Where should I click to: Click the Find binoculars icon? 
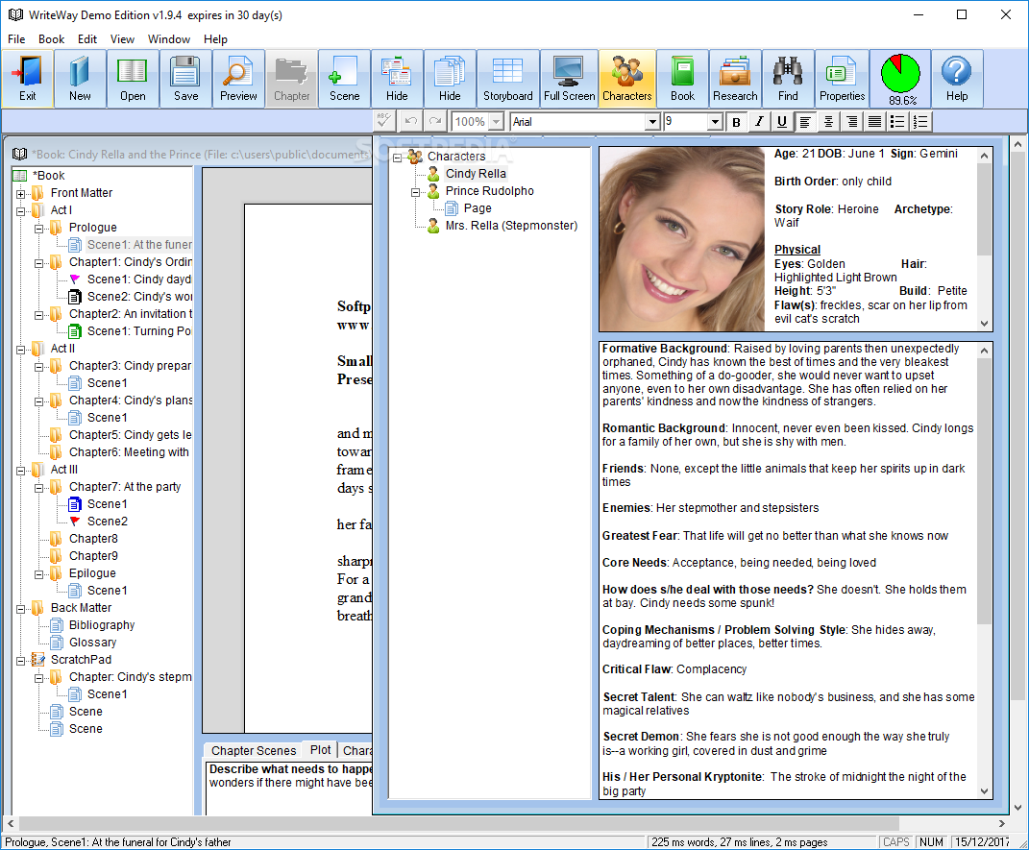pos(788,79)
